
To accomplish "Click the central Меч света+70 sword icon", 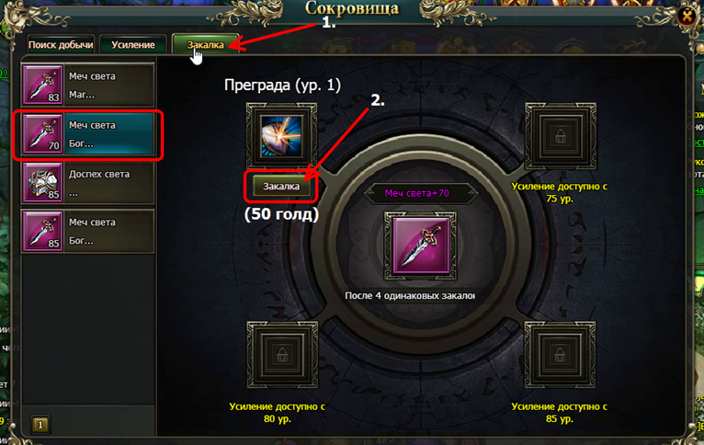I will tap(420, 245).
